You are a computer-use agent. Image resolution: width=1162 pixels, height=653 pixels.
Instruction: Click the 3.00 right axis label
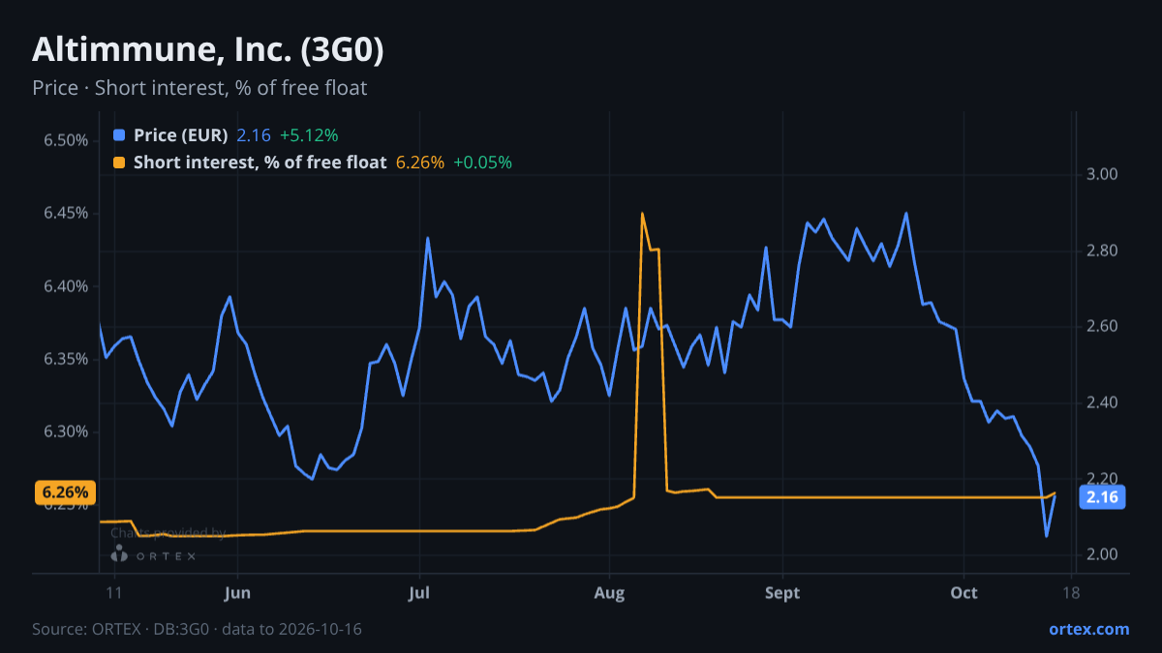tap(1103, 175)
